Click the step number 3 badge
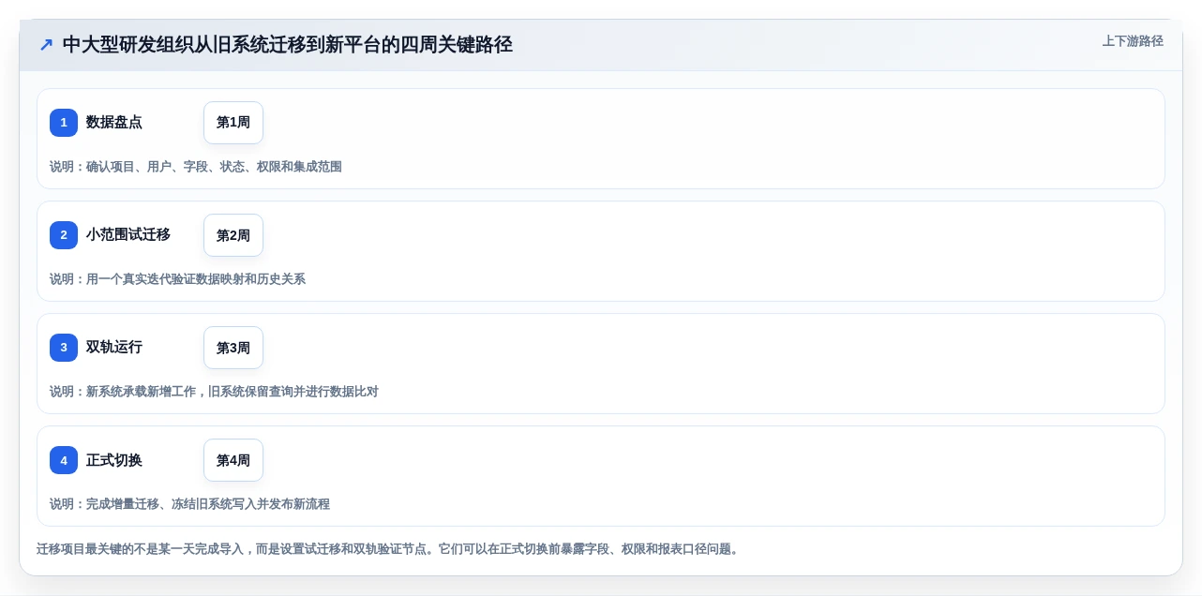This screenshot has height=596, width=1202. pos(64,348)
